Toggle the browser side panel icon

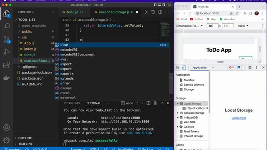[x=251, y=13]
